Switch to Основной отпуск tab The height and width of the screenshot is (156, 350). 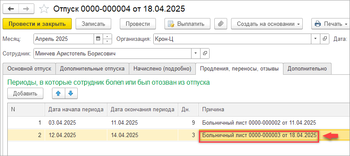coord(29,69)
